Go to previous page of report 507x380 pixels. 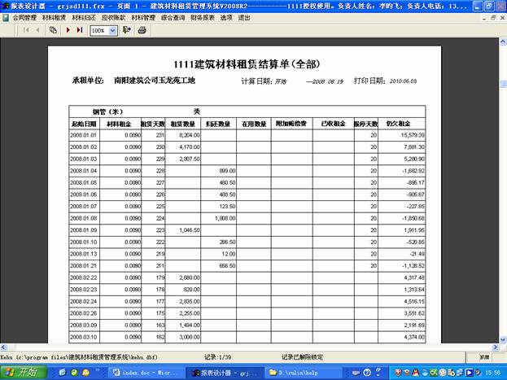coord(37,30)
